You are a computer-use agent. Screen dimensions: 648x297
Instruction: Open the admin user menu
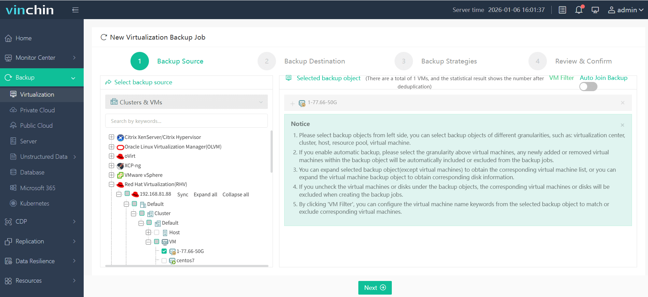625,10
